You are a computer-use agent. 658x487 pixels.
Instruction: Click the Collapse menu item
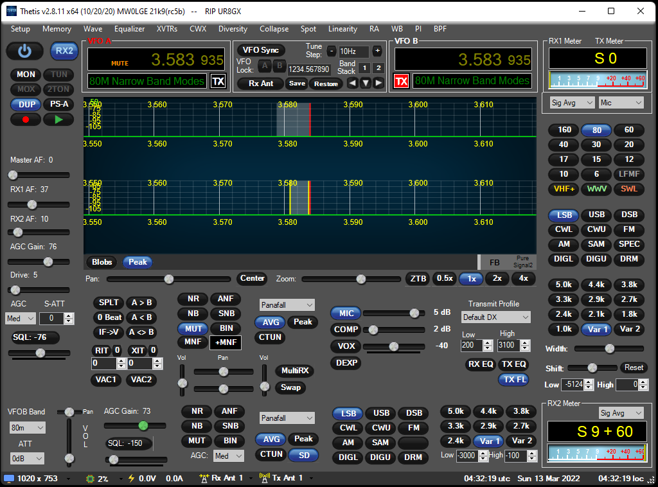pos(274,29)
